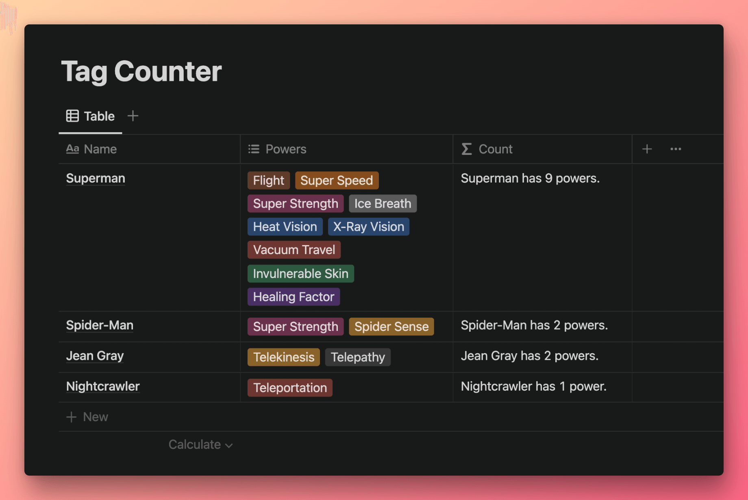The image size is (748, 500).
Task: Click Spider-Man's Super Strength tag
Action: pos(296,327)
